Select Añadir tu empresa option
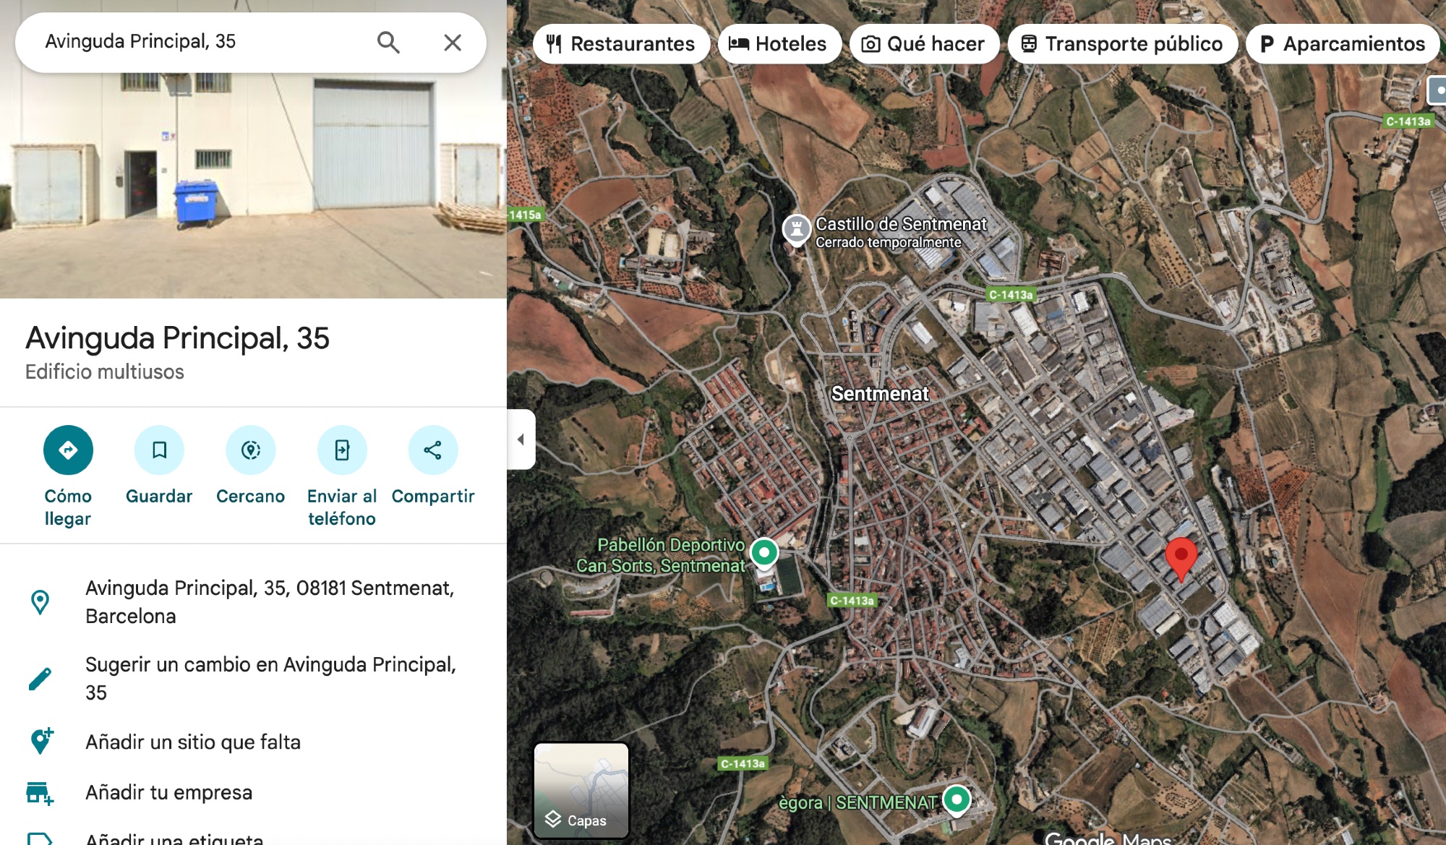Viewport: 1446px width, 845px height. [x=168, y=792]
